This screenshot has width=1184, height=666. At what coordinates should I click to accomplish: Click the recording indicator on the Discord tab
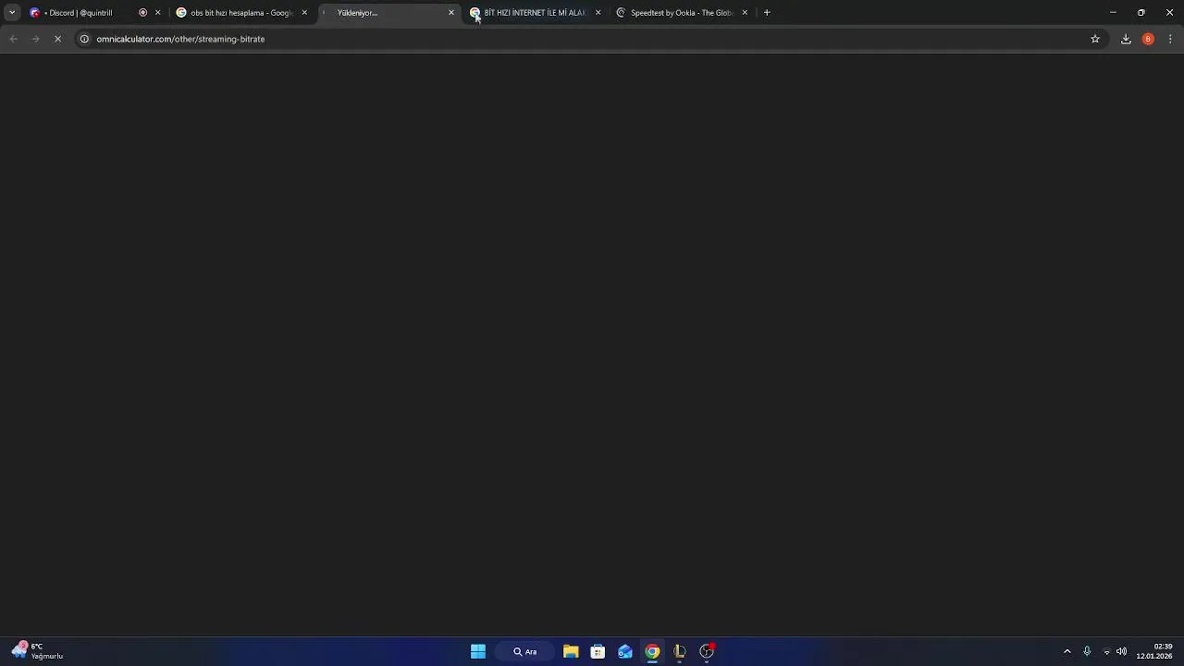[x=142, y=13]
